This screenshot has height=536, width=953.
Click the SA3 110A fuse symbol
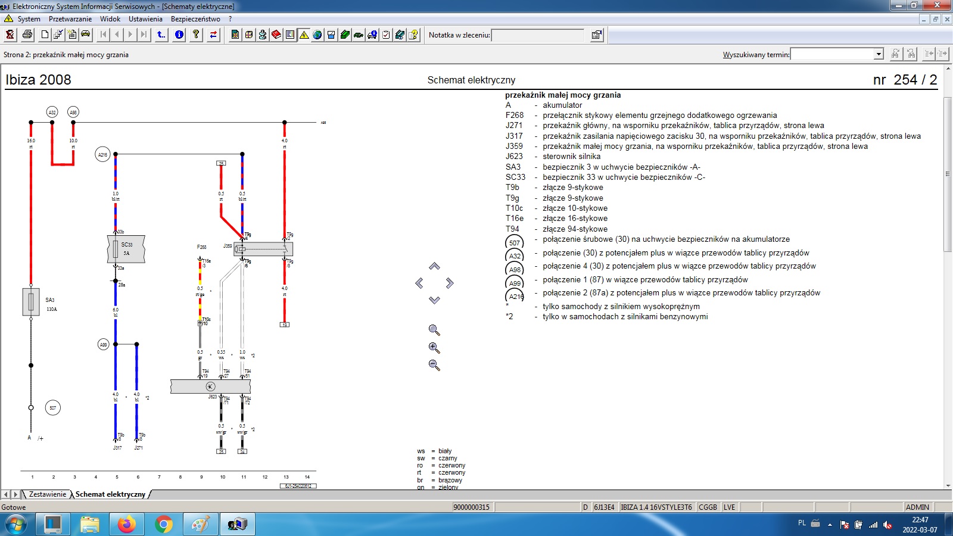[x=31, y=302]
